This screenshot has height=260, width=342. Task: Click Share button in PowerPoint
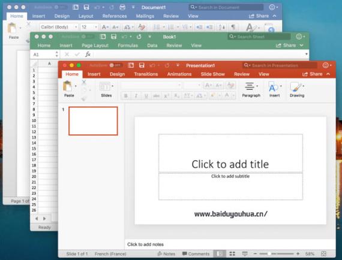(313, 74)
